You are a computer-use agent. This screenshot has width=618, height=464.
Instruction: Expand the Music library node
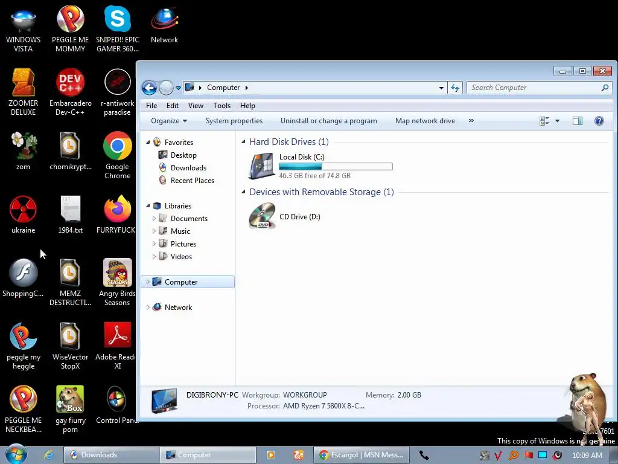click(154, 231)
